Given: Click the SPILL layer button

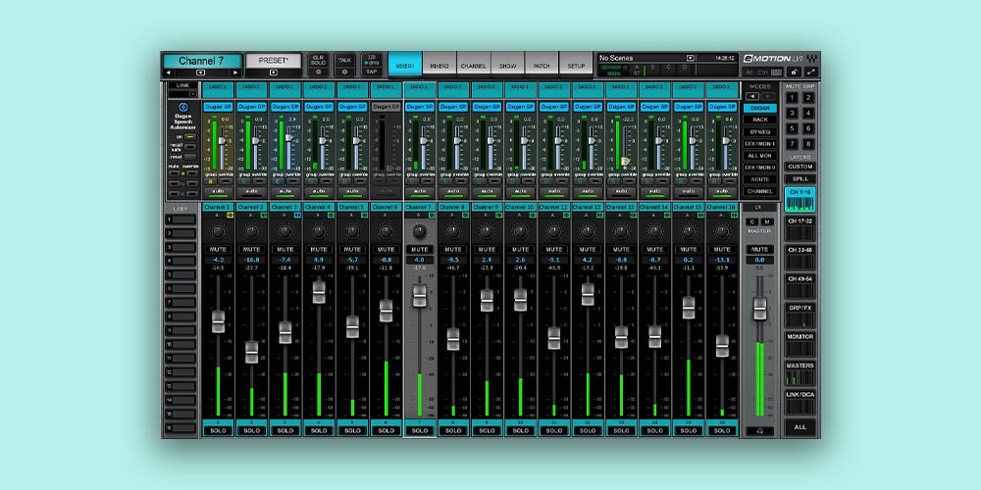Looking at the screenshot, I should (800, 178).
